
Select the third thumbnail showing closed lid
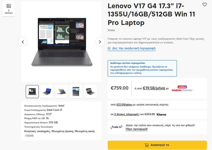tap(61, 92)
